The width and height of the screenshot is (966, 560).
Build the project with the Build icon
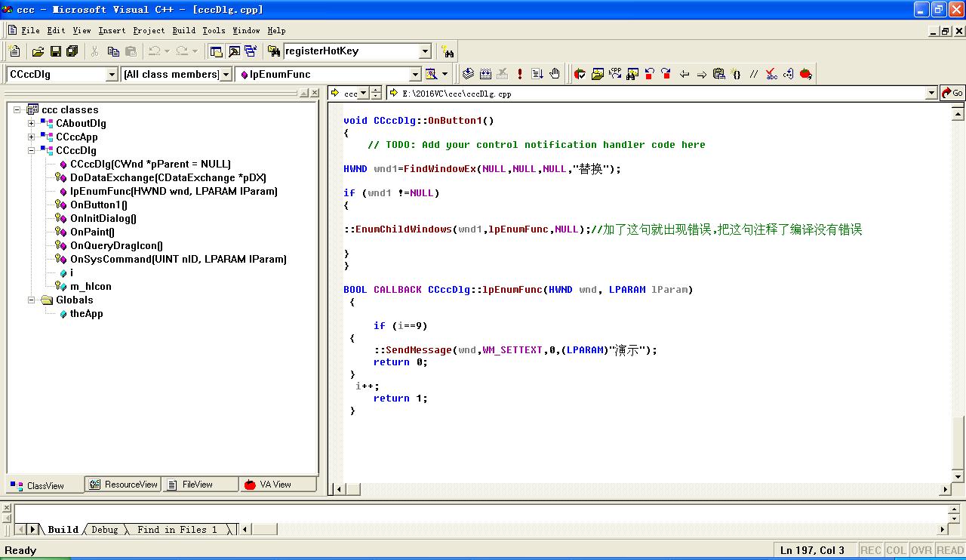[485, 74]
